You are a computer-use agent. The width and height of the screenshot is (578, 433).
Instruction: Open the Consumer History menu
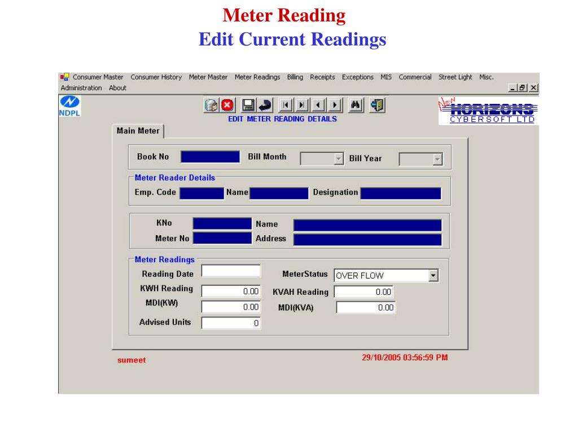(x=156, y=77)
